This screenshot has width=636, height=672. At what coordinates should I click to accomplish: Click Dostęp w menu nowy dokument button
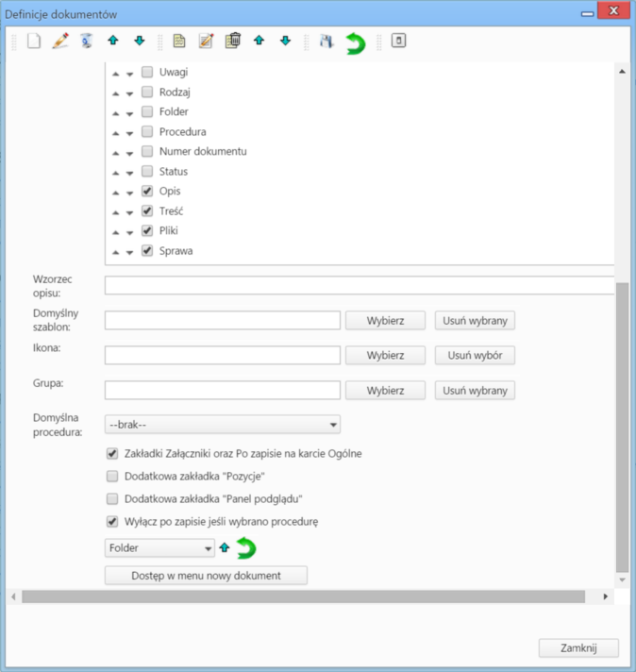(206, 576)
